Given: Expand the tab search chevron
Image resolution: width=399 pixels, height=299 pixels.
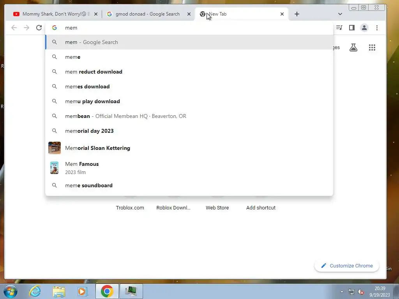Looking at the screenshot, I should [x=340, y=14].
